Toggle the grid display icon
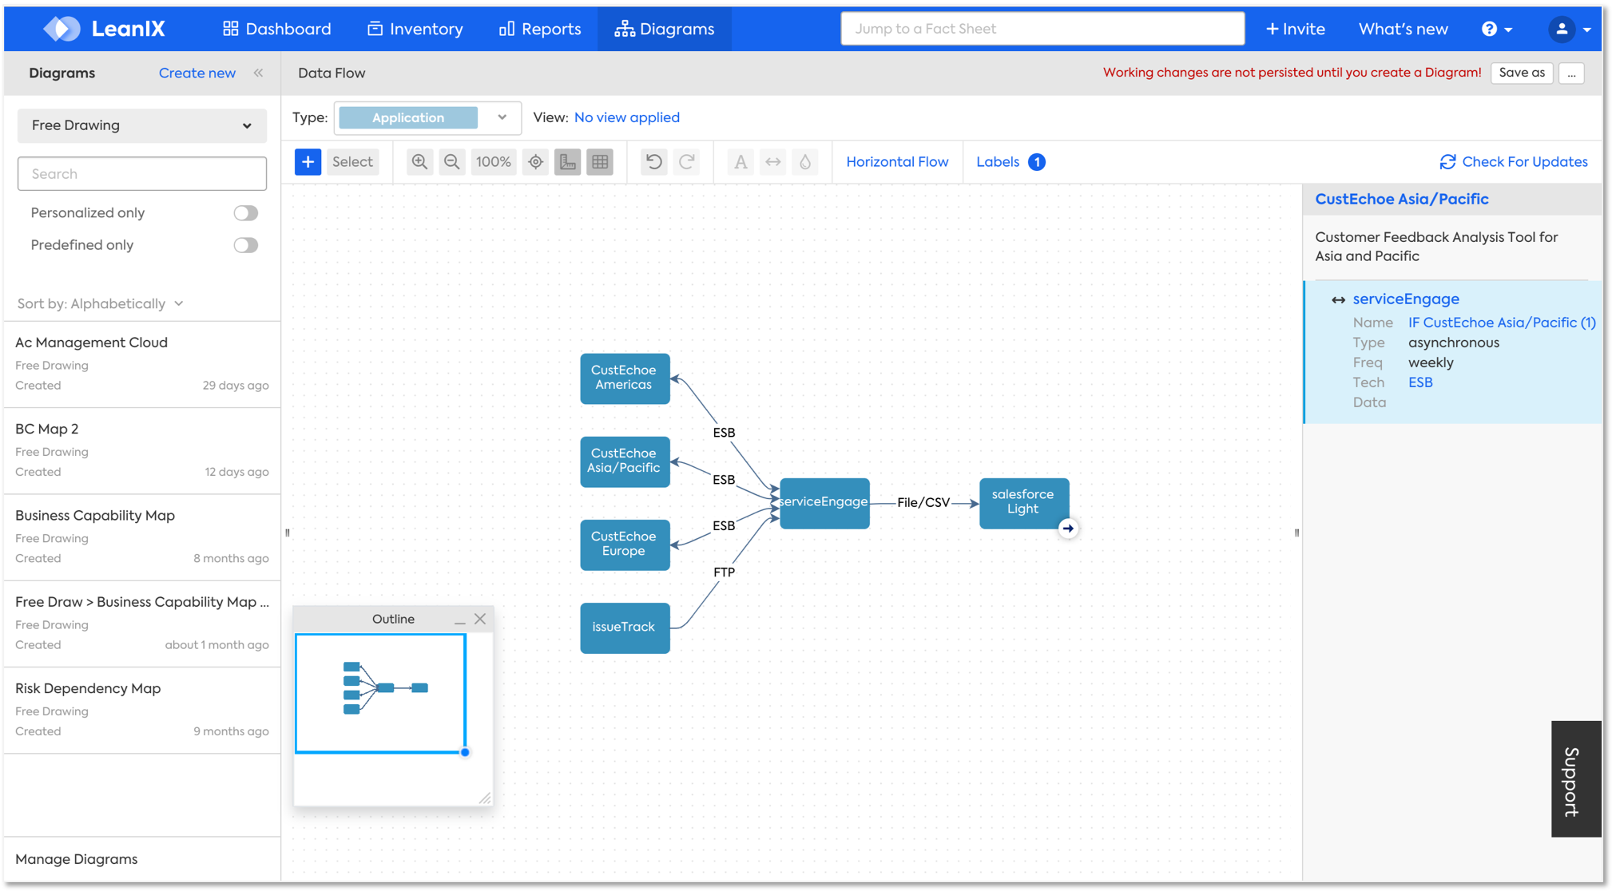 600,162
